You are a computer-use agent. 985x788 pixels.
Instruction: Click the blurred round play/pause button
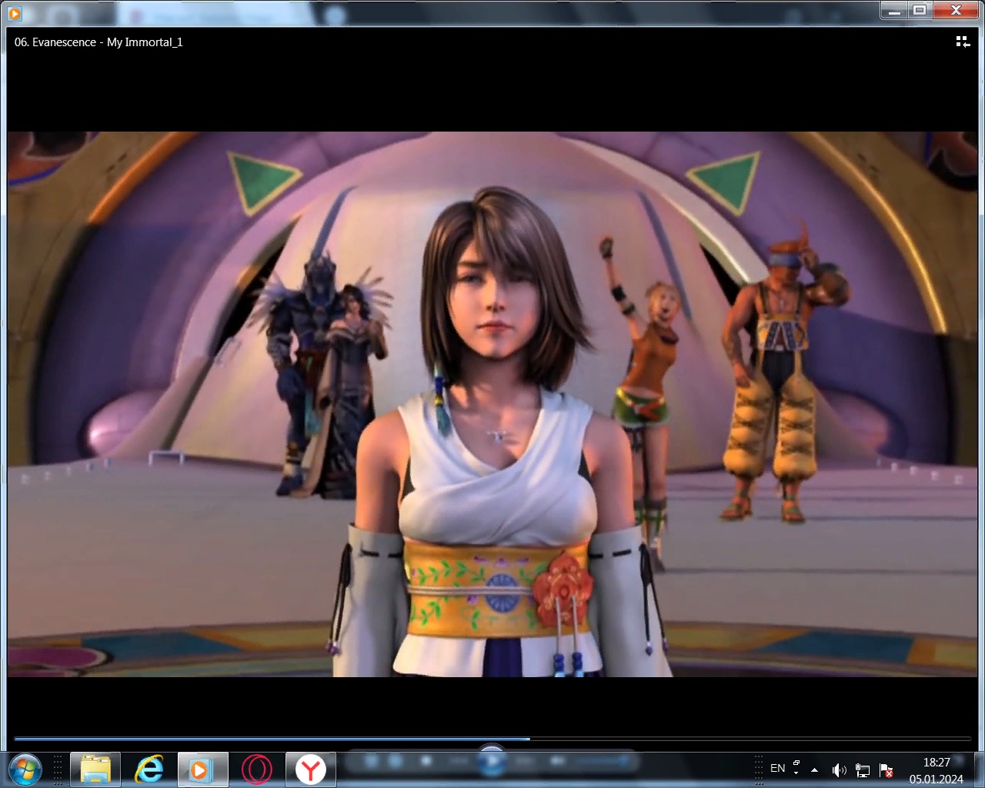[492, 761]
